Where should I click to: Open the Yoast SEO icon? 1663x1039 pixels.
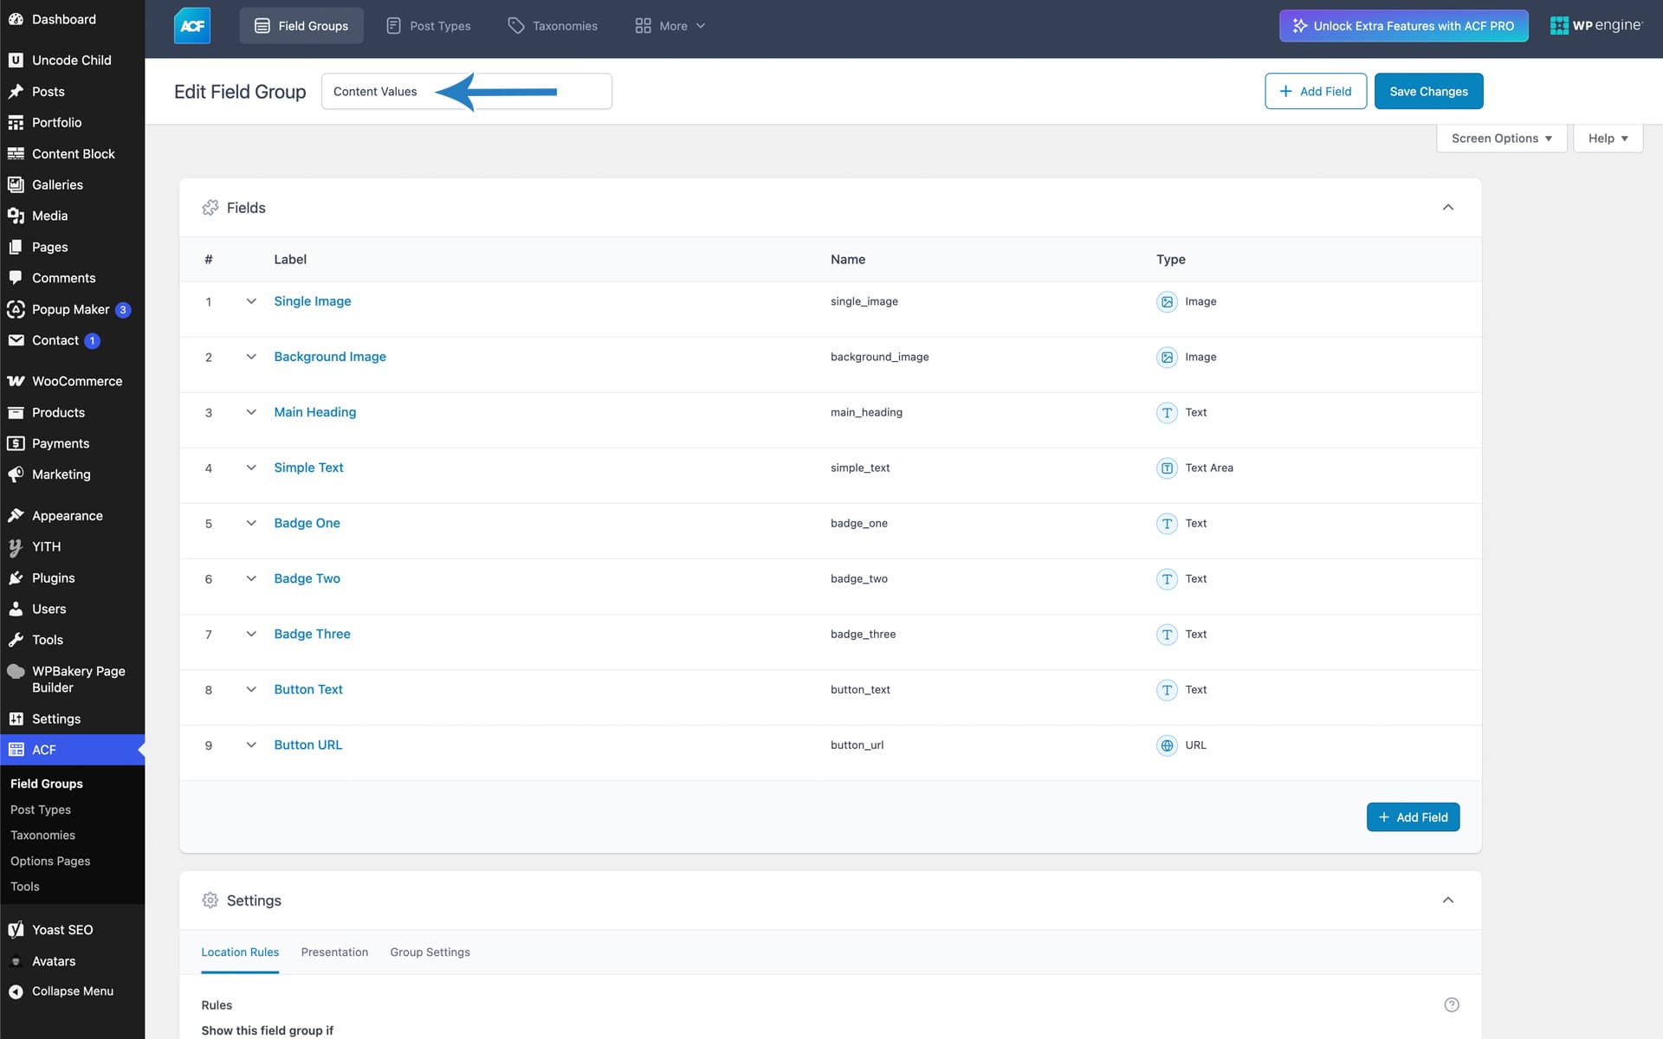point(16,930)
